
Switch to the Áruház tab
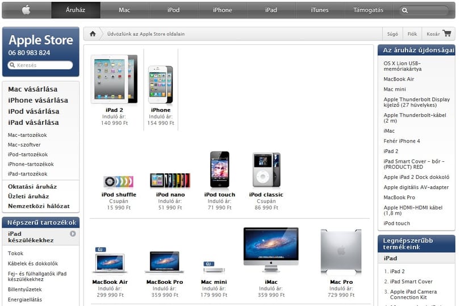76,10
